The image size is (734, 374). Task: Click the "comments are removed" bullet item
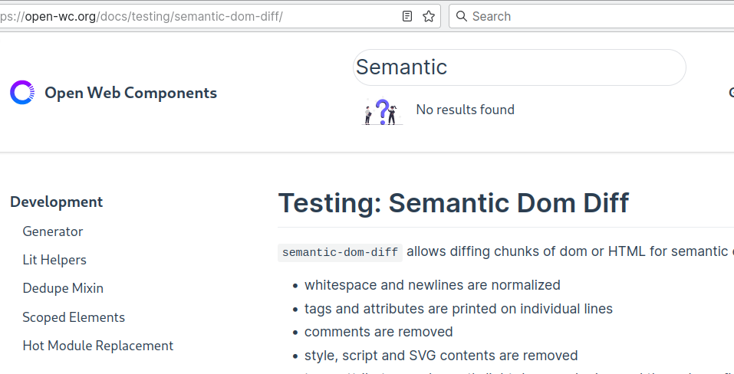click(x=378, y=332)
